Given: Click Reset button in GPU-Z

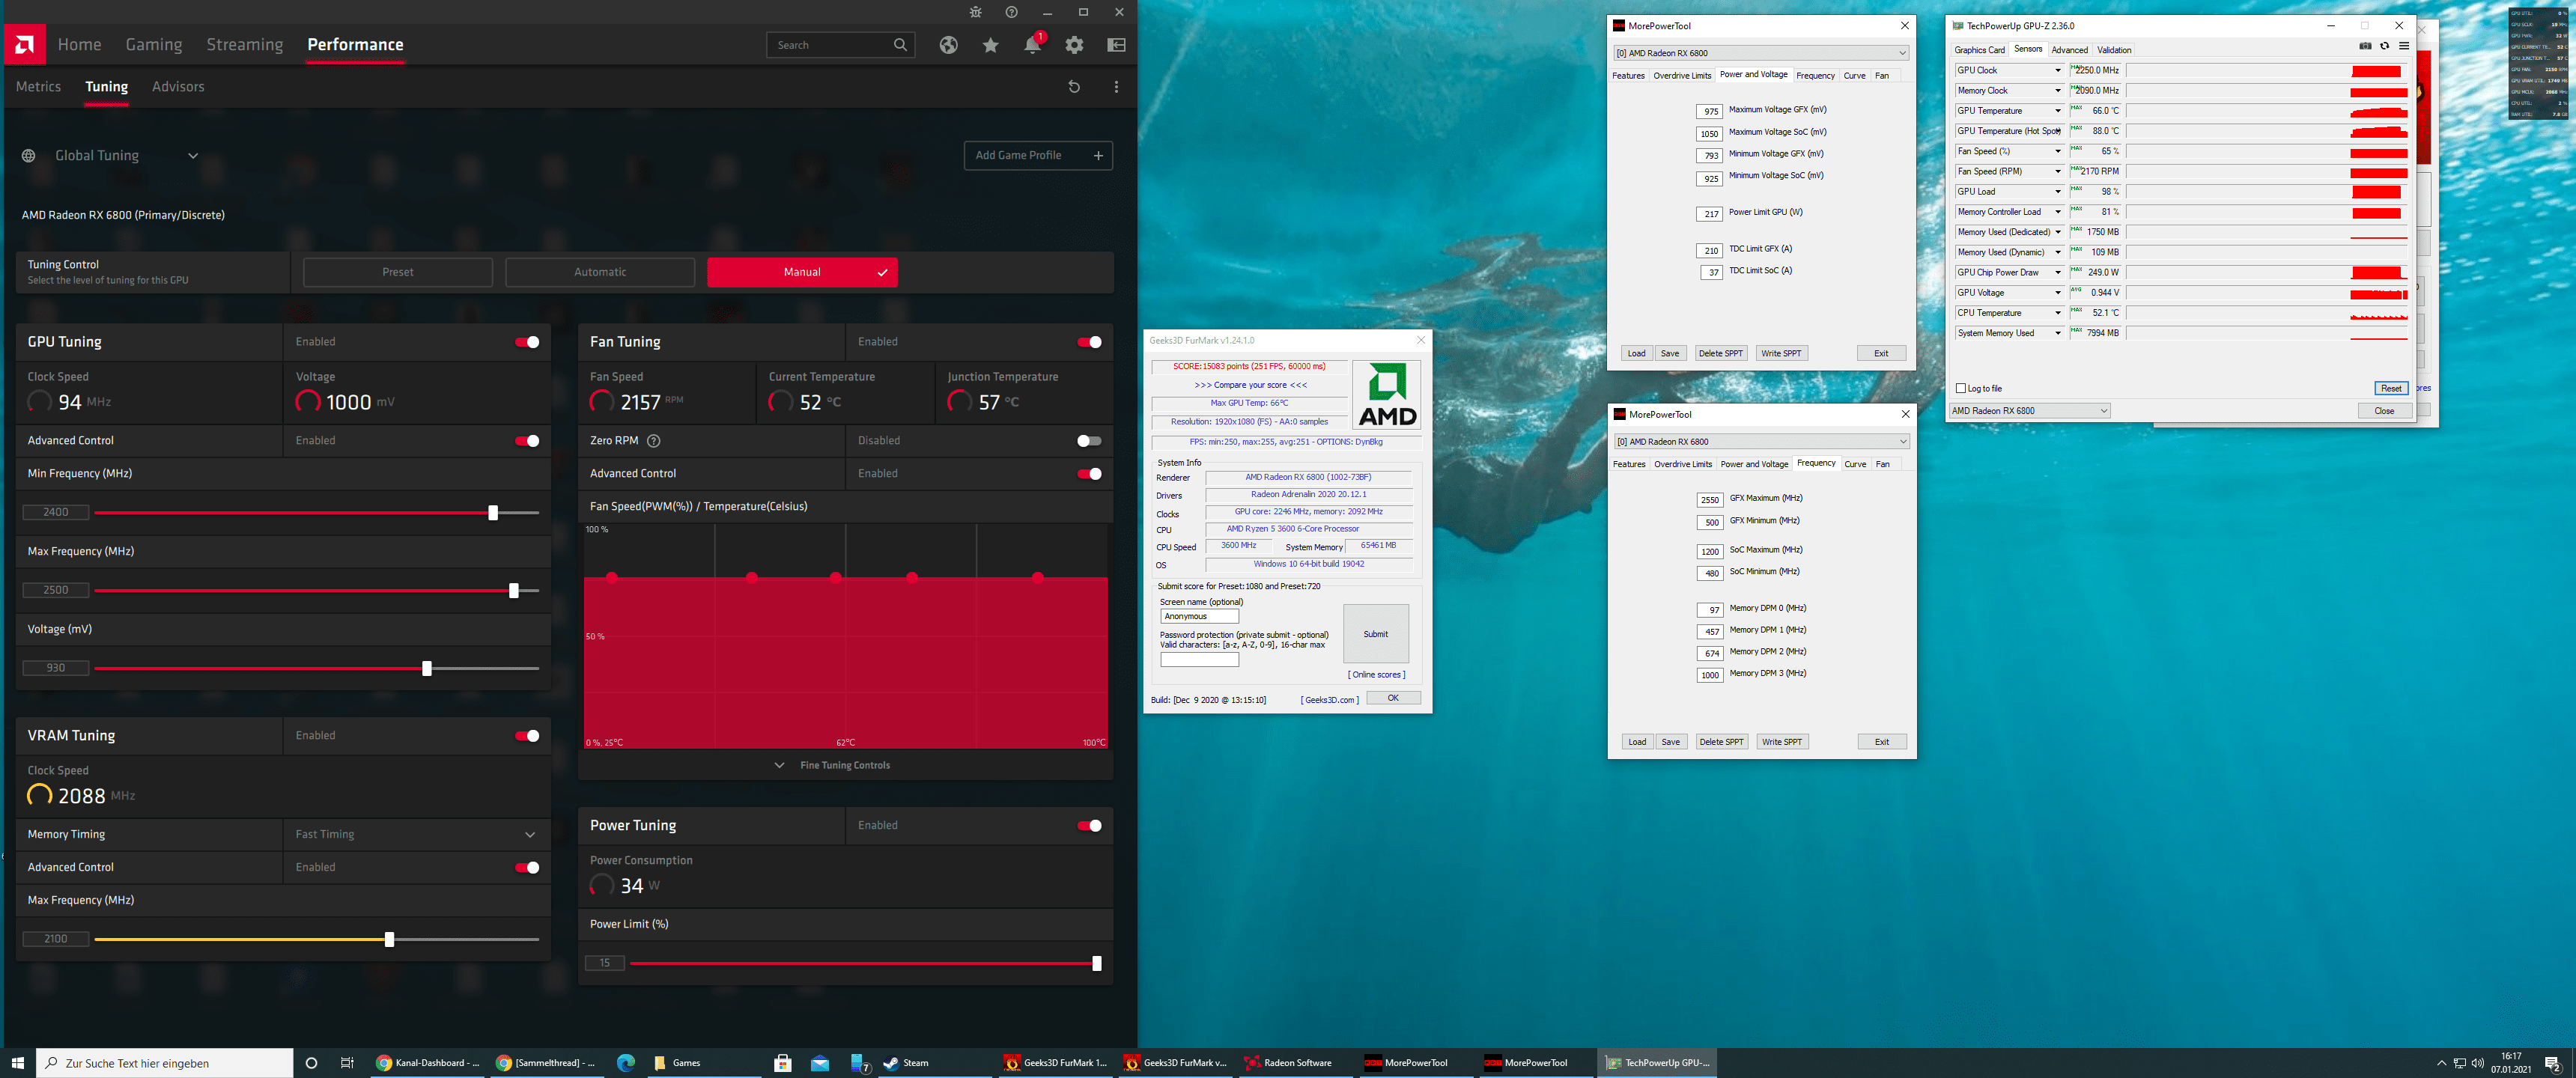Looking at the screenshot, I should (x=2391, y=388).
